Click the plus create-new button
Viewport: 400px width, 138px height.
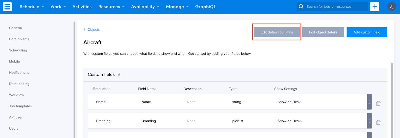coord(375,7)
